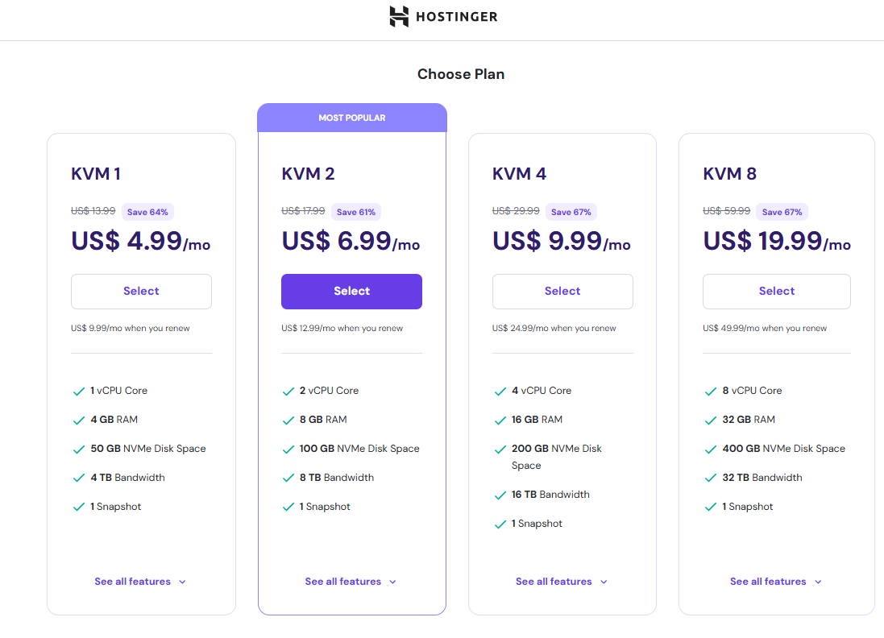Click the 16 GB RAM feature
This screenshot has width=884, height=638.
point(537,420)
